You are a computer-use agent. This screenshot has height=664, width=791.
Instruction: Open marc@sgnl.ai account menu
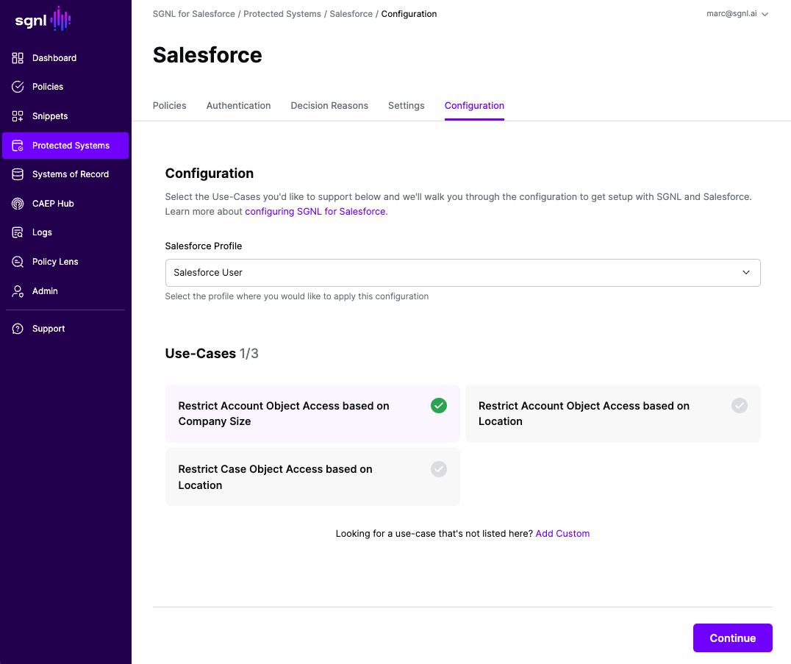click(737, 14)
